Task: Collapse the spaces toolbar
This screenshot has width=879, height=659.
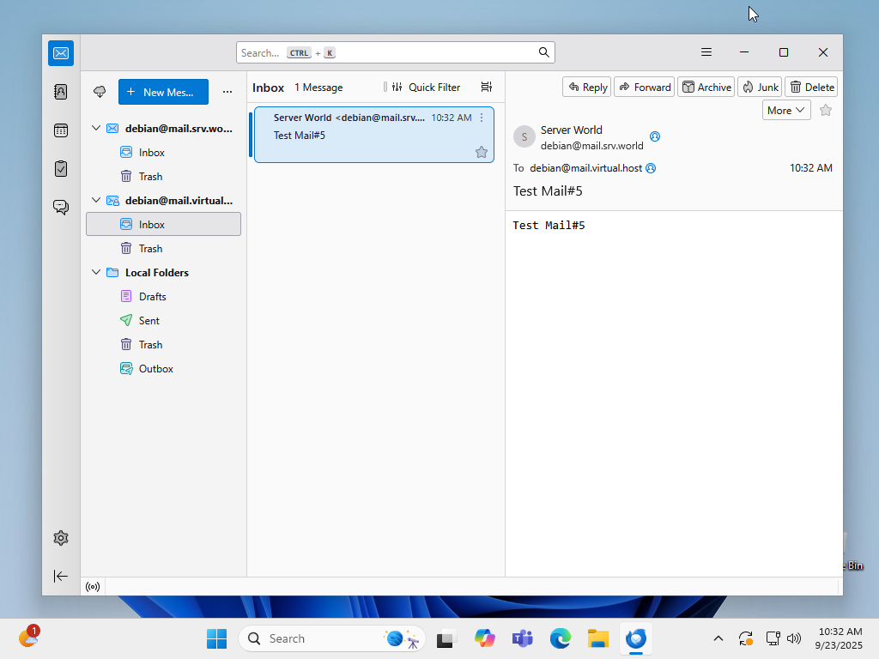Action: click(x=61, y=576)
